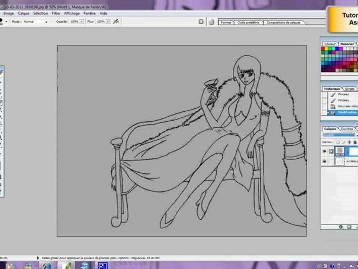Toggle the airbrush option icon
The image size is (358, 269).
coord(116,22)
